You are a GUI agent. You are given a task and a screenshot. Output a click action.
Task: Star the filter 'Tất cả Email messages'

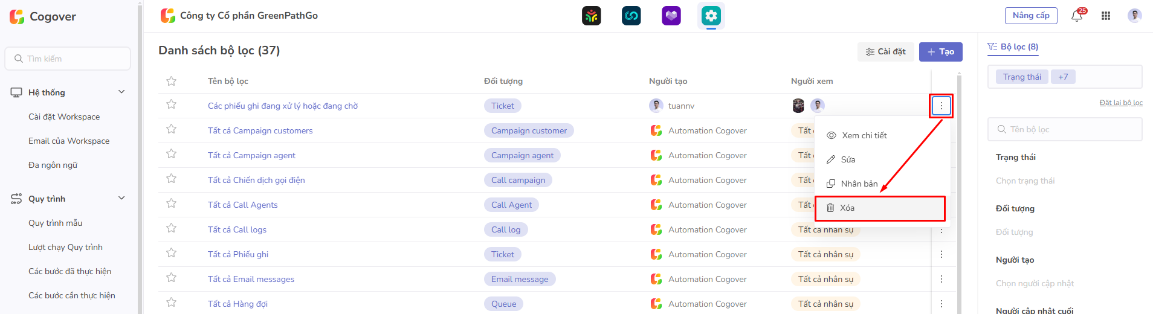coord(172,278)
